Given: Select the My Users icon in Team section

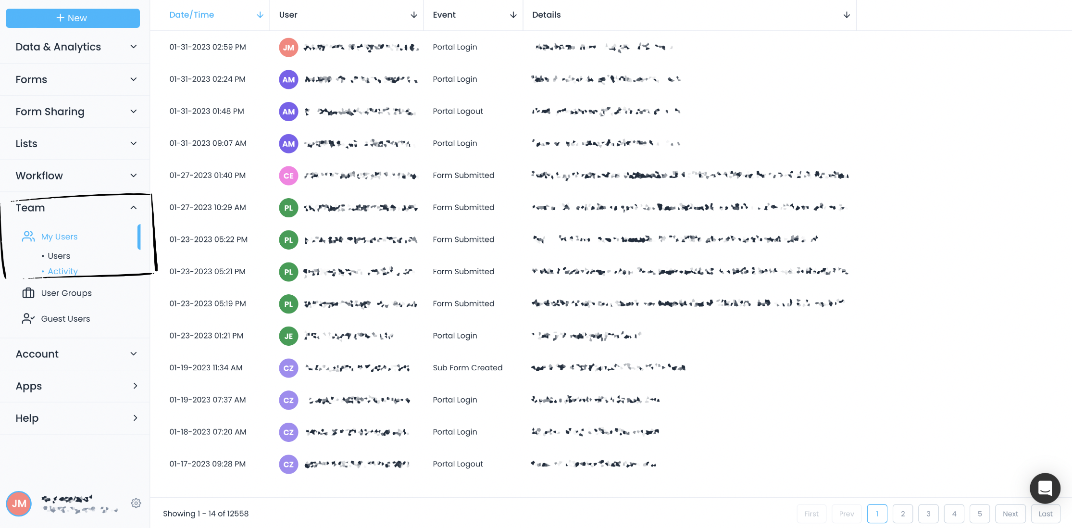Looking at the screenshot, I should [28, 236].
